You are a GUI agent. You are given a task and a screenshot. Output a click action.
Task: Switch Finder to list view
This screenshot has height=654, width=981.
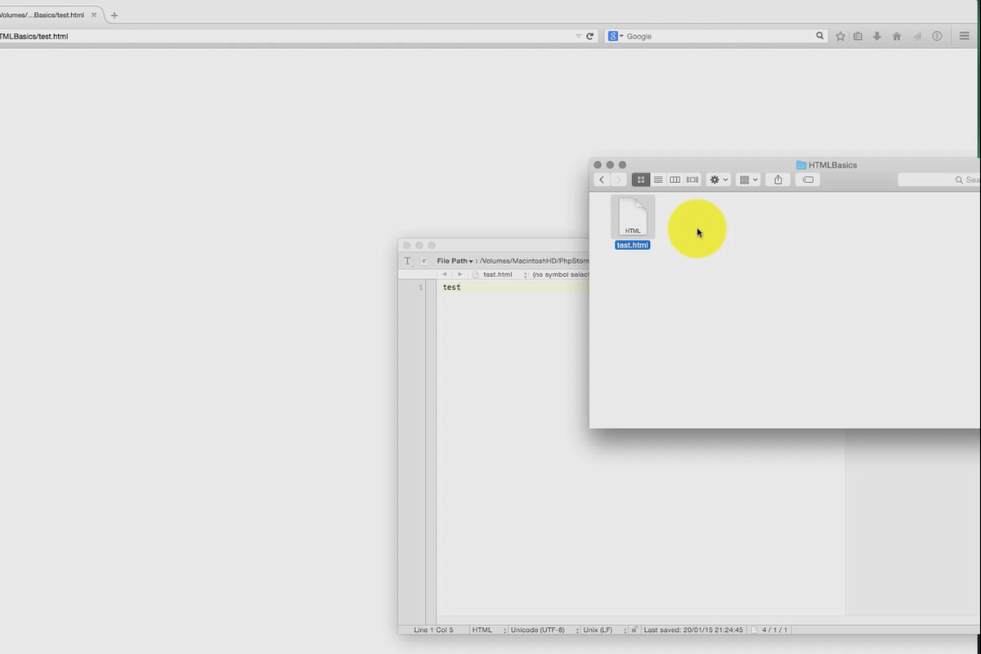tap(658, 180)
